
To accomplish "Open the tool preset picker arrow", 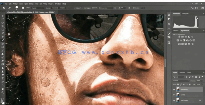I will [x=12, y=8].
